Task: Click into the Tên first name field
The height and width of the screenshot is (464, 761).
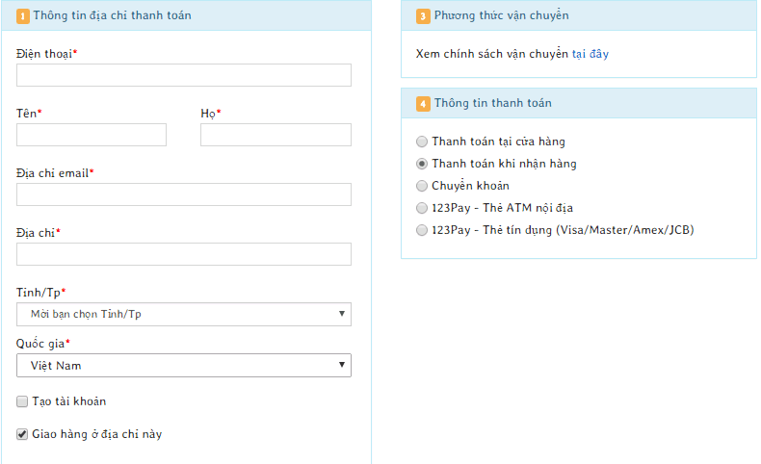Action: coord(92,135)
